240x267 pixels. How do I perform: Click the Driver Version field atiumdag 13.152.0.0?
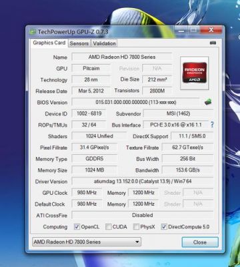pos(143,182)
